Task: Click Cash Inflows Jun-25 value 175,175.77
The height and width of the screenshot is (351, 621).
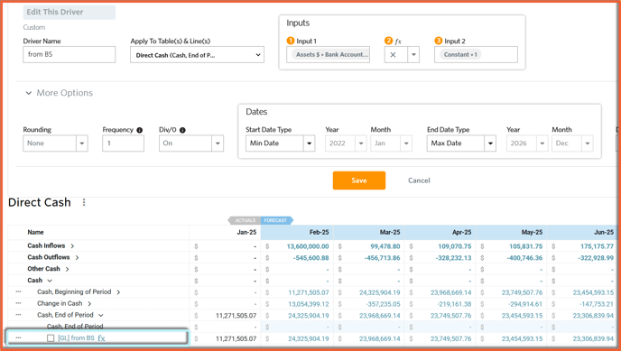Action: click(597, 246)
